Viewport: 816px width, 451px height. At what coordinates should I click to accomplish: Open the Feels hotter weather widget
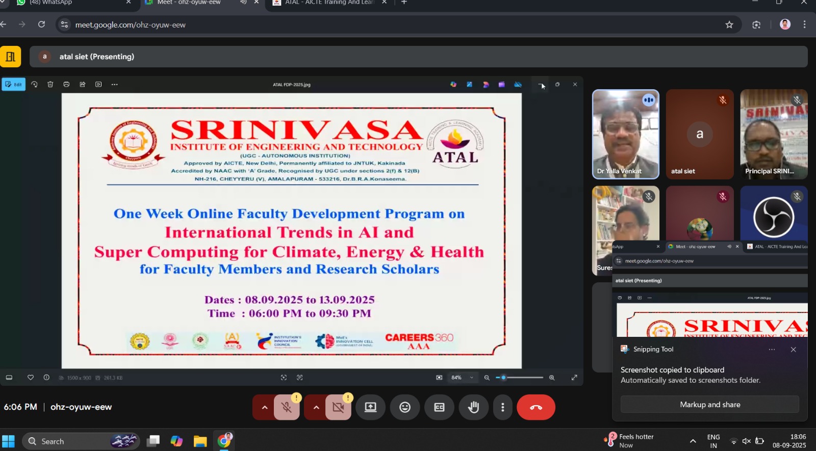click(629, 441)
